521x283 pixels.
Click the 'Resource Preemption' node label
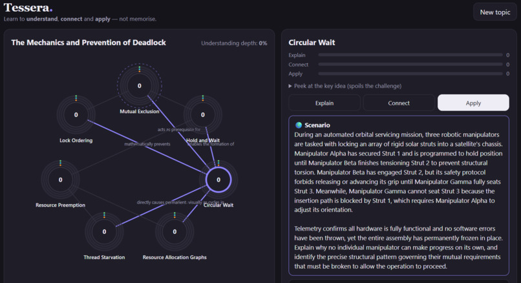tap(60, 205)
